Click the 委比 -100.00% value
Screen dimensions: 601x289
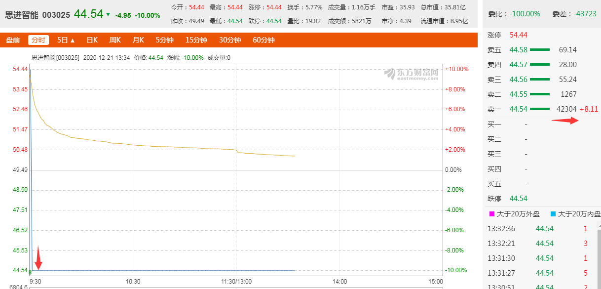click(x=526, y=13)
